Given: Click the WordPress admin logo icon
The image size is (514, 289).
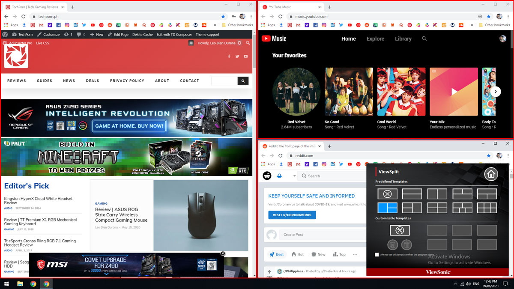Looking at the screenshot, I should coord(5,34).
